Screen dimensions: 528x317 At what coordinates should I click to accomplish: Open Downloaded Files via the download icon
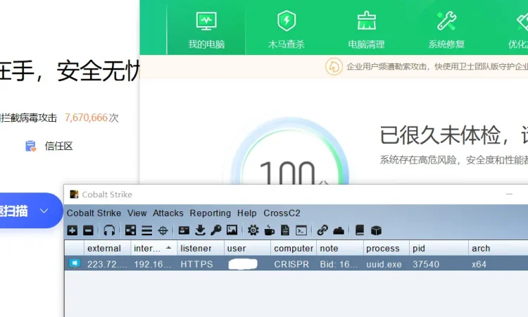tap(200, 230)
